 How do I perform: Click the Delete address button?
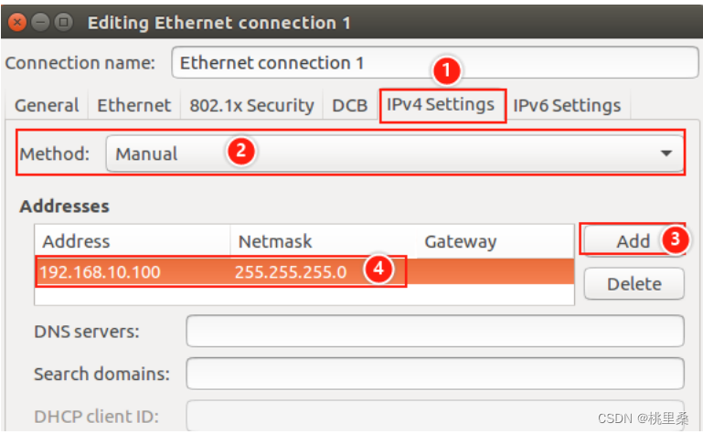634,284
